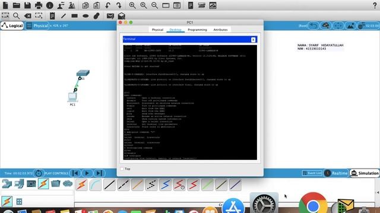Toggle the Event List panel

pyautogui.click(x=312, y=173)
